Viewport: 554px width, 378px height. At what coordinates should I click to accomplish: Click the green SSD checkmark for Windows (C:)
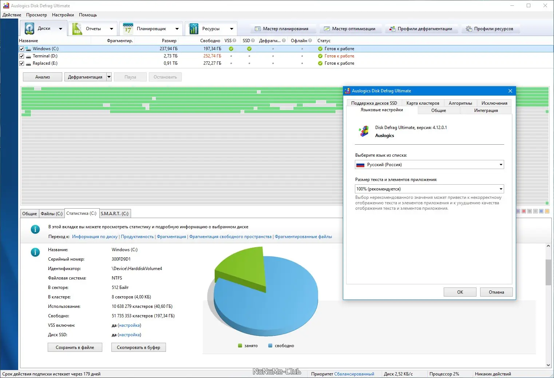(x=249, y=49)
